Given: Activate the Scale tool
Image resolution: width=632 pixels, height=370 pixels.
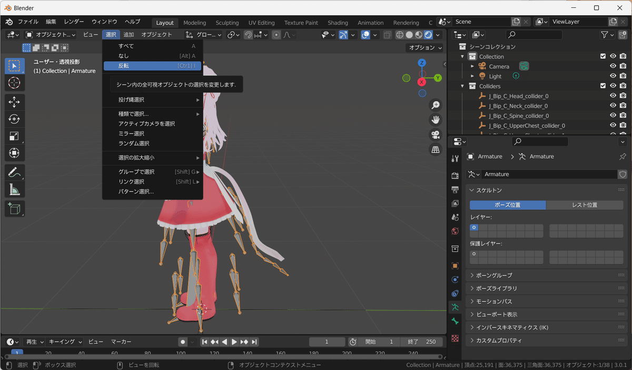Looking at the screenshot, I should [14, 136].
